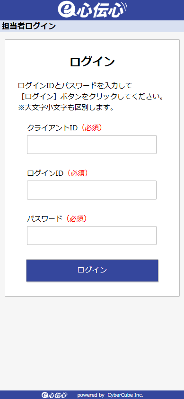Click the 担当者ログイン page title bar
Screen dimensions: 184x399
92,26
